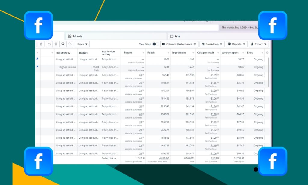The image size is (308, 185).
Task: Open the Rules dropdown
Action: coord(82,44)
